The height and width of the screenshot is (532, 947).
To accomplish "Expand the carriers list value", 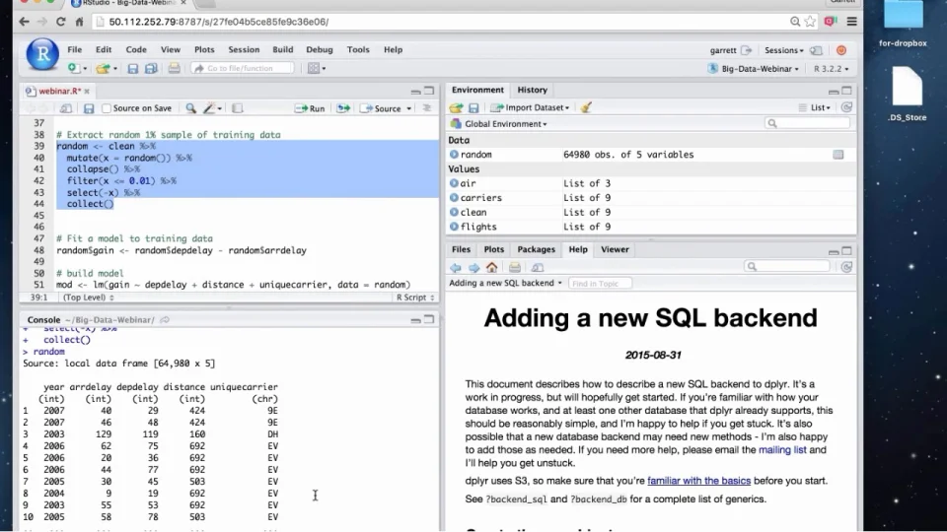I will [454, 198].
